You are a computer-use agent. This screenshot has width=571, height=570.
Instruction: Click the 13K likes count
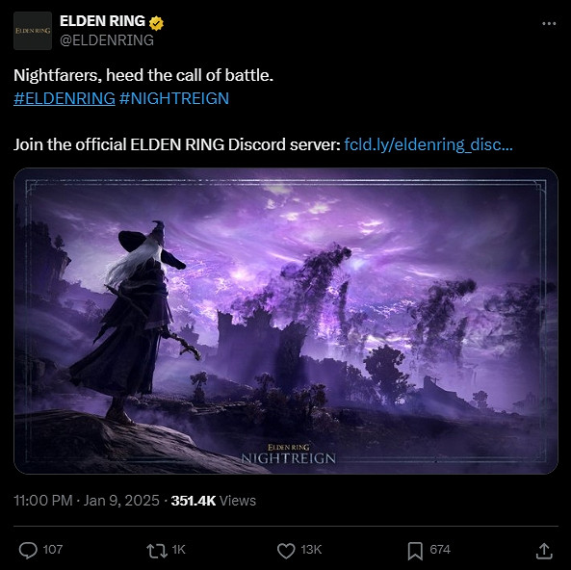[x=311, y=549]
